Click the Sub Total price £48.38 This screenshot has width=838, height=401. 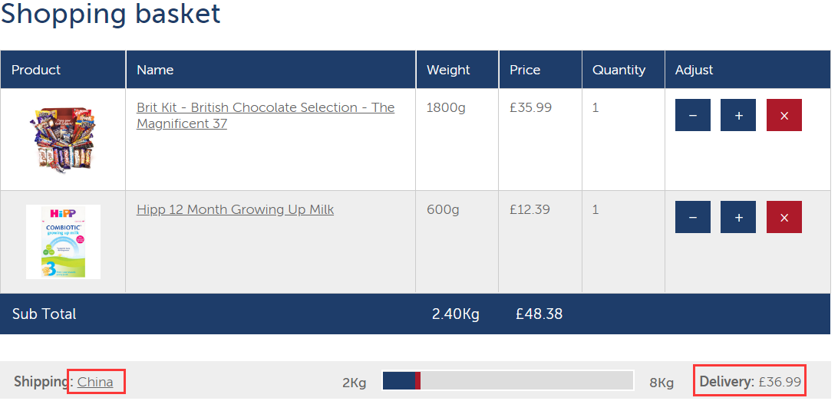(539, 314)
